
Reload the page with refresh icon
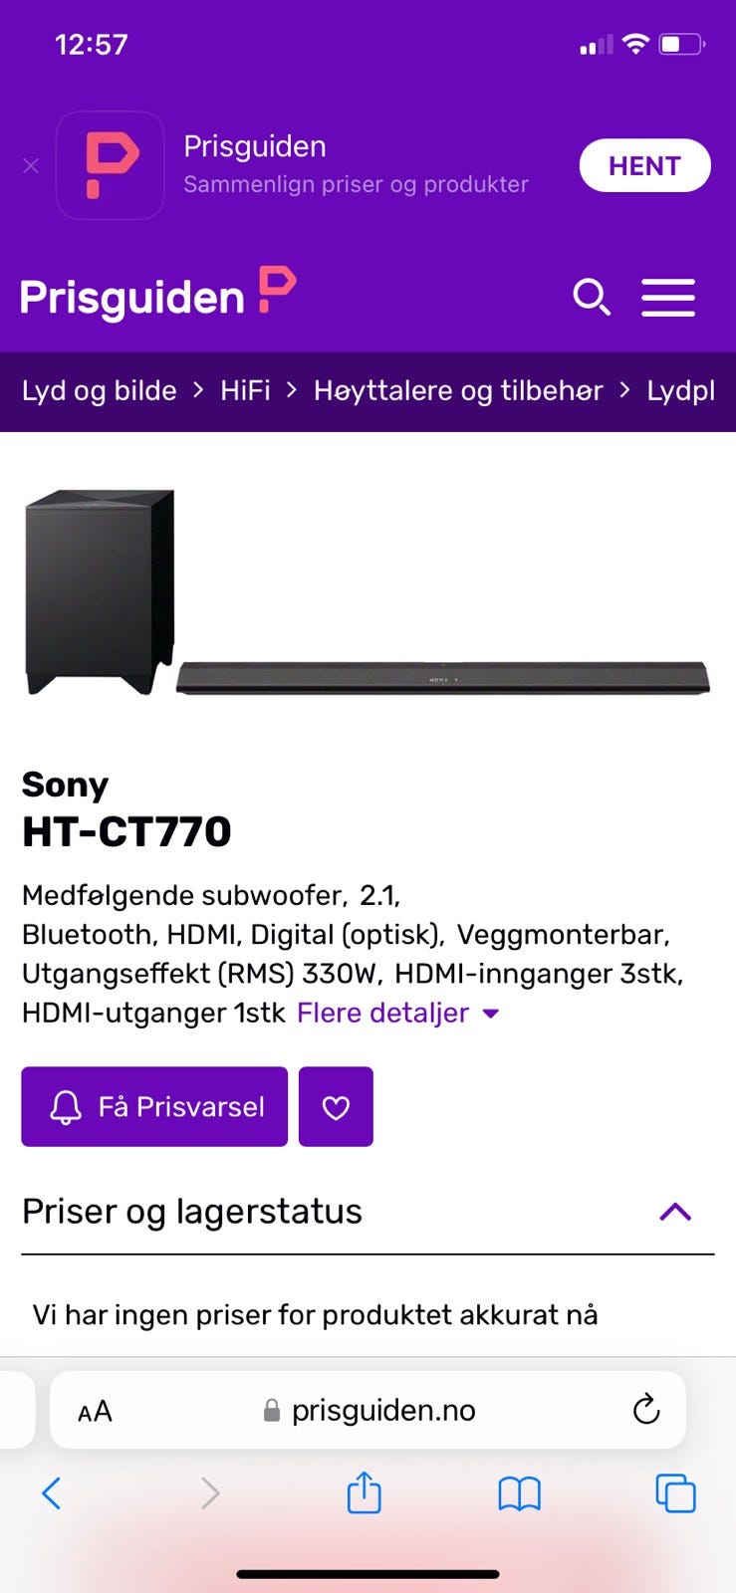click(x=646, y=1409)
